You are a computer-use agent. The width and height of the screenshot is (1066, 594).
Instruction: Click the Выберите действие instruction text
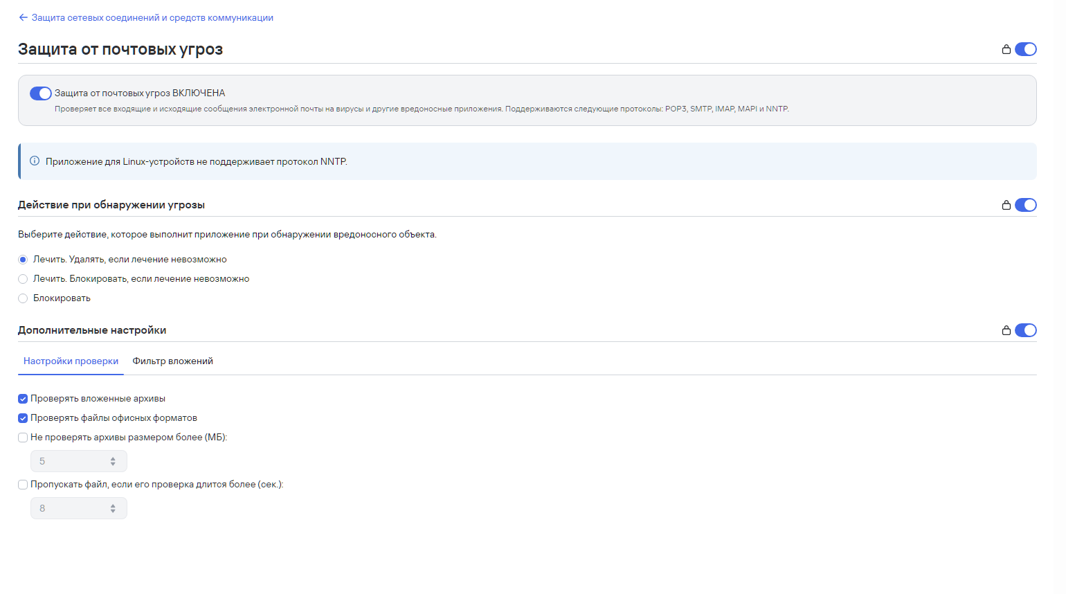[227, 235]
